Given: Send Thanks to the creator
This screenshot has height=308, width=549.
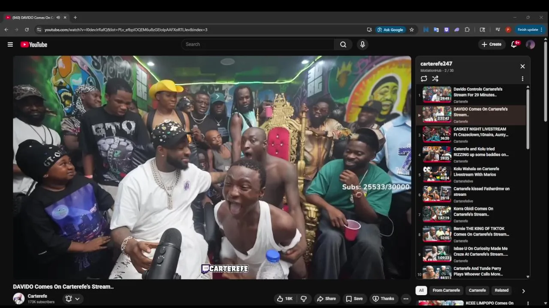Looking at the screenshot, I should click(383, 299).
